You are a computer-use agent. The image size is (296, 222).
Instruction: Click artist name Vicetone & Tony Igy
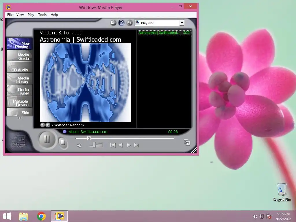pyautogui.click(x=61, y=33)
